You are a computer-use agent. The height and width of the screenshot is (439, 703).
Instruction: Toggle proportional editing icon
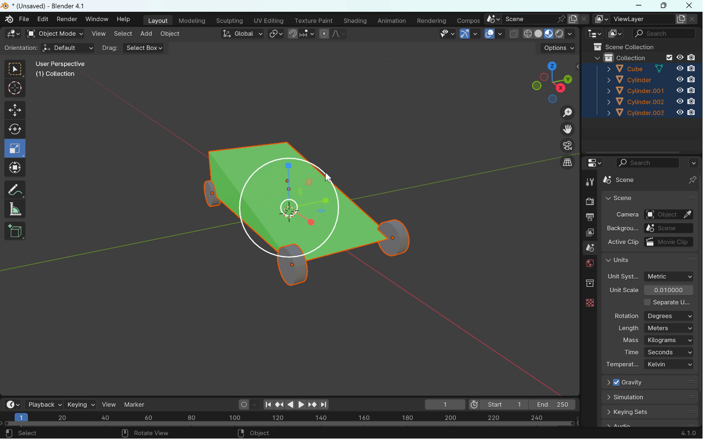tap(324, 34)
